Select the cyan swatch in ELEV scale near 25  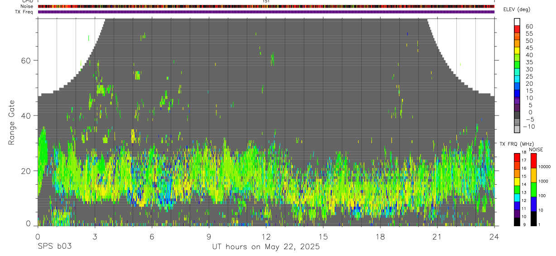[518, 79]
